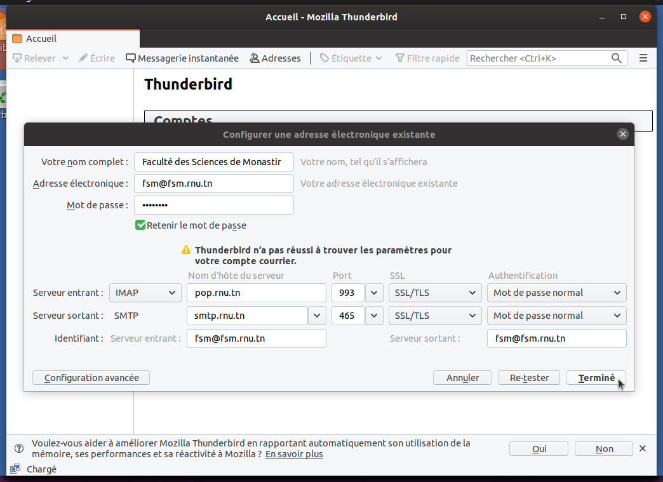Click the Re-tester button

point(529,378)
